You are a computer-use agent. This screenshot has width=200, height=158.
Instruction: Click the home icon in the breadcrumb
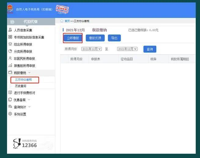point(62,21)
